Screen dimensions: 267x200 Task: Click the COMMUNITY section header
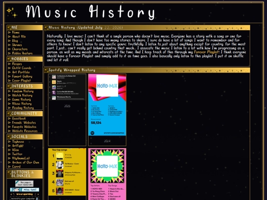[25, 114]
